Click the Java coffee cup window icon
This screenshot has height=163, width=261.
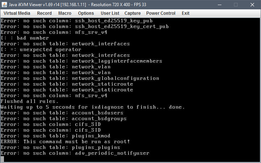click(4, 4)
